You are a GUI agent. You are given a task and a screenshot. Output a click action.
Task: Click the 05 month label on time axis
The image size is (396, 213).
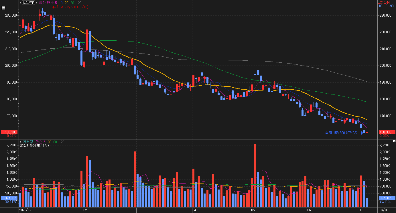coord(253,210)
